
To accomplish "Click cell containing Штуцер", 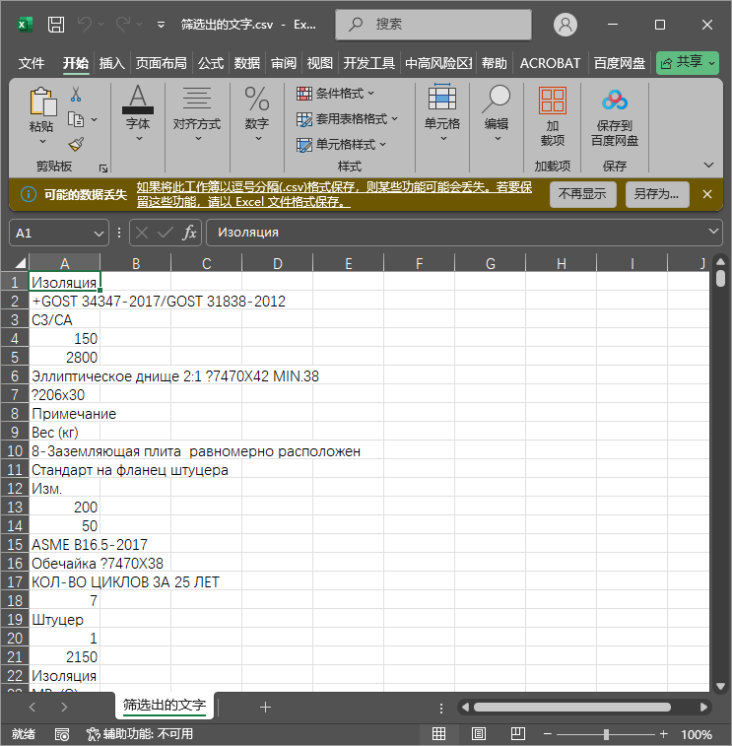I will [x=64, y=620].
